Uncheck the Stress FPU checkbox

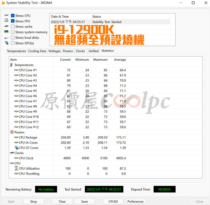click(x=13, y=21)
